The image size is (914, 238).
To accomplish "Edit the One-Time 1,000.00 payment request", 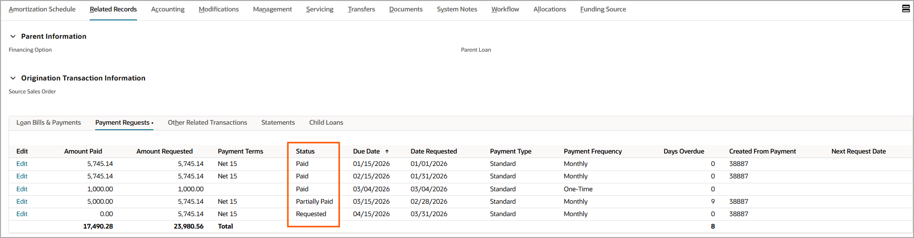I will point(22,189).
